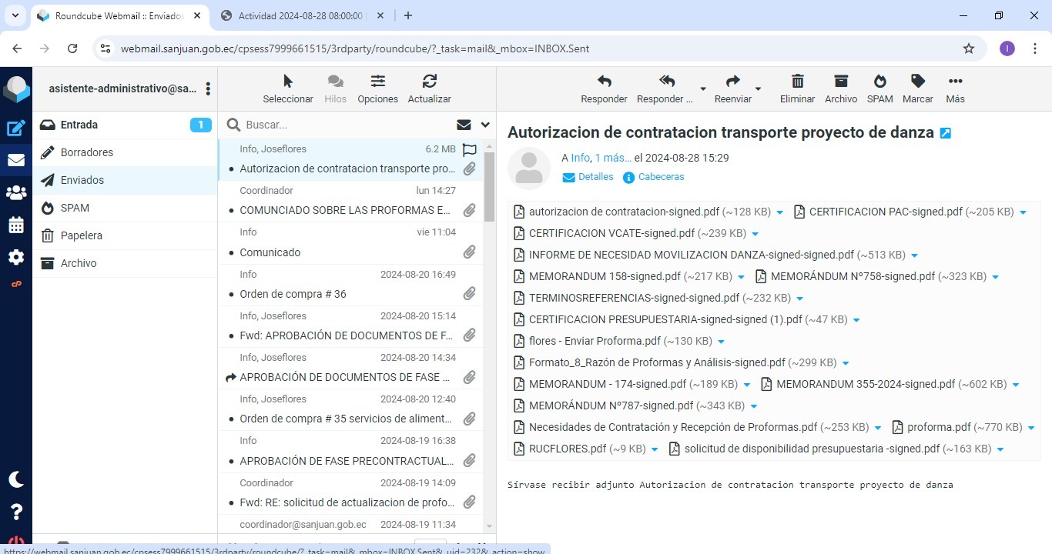
Task: Bookmark this tab with star icon
Action: (x=969, y=48)
